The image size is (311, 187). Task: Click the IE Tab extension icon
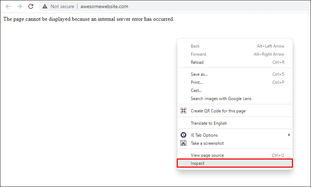183,135
